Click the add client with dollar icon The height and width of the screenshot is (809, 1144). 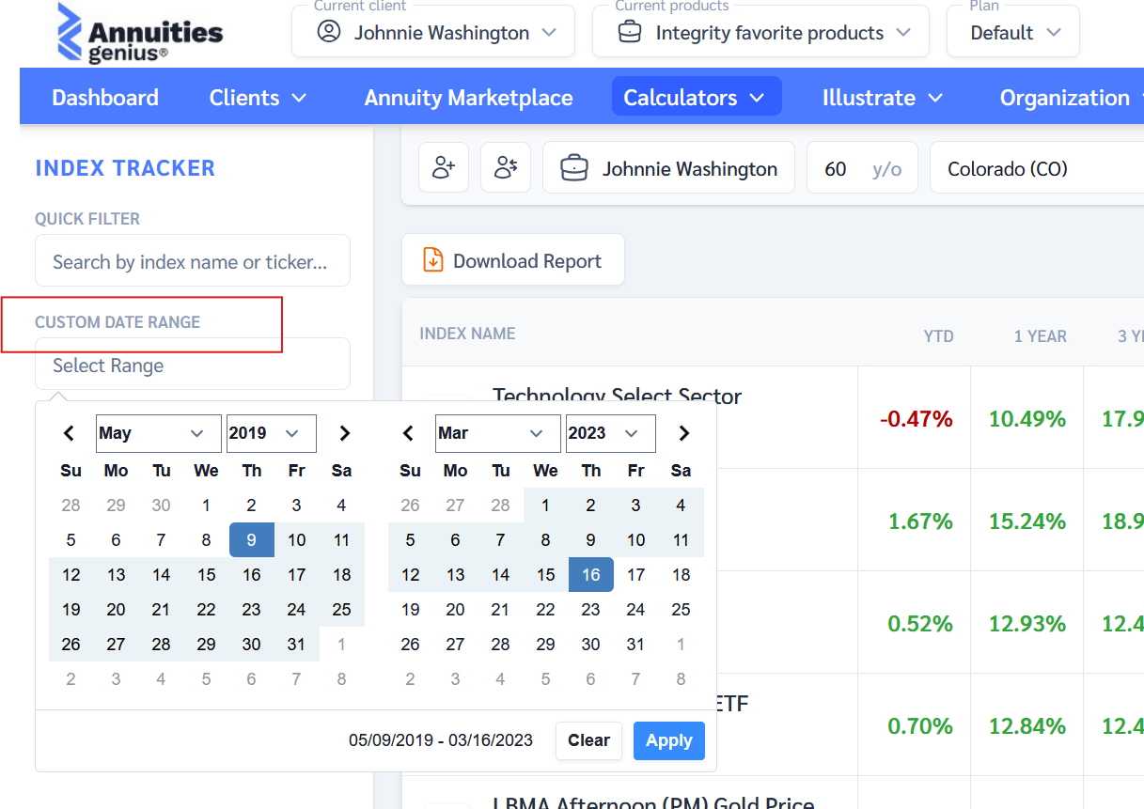tap(506, 168)
